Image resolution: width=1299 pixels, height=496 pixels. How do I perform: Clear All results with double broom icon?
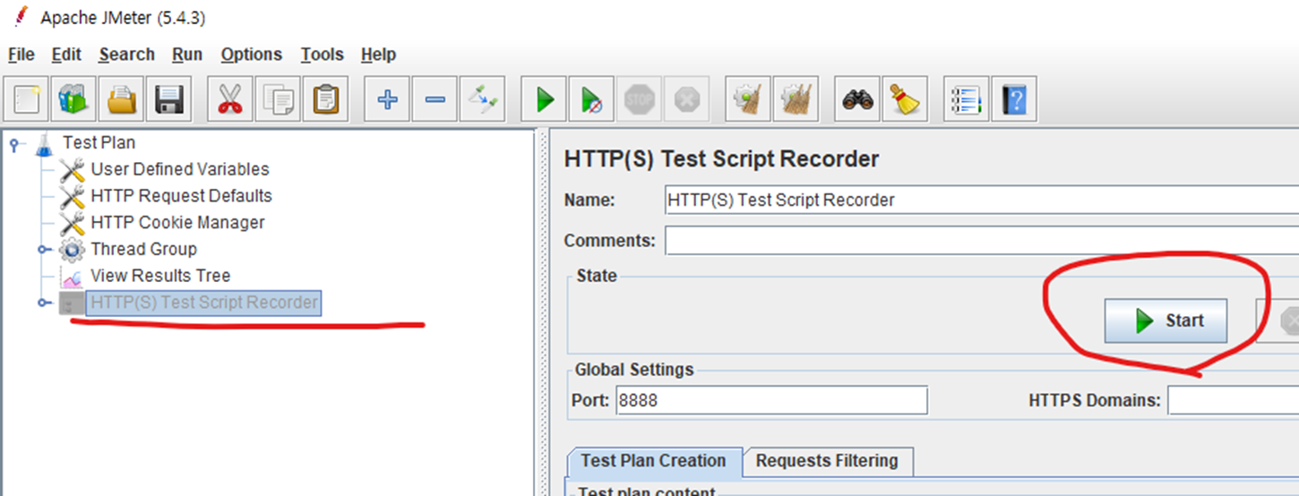pos(796,98)
